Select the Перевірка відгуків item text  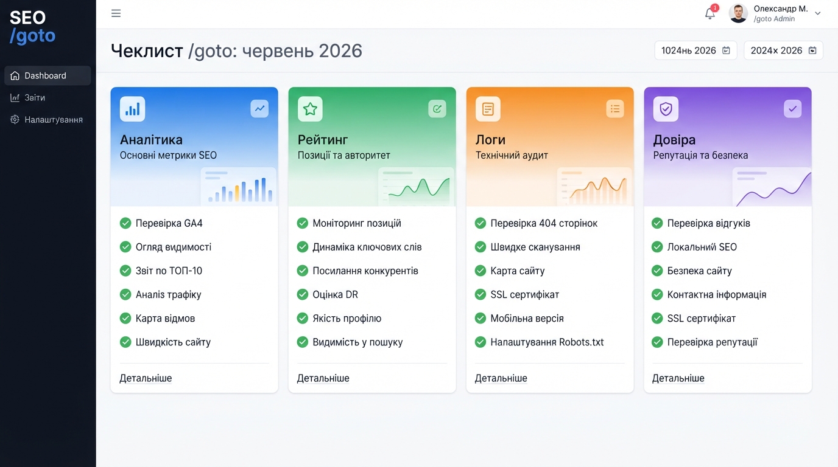tap(709, 223)
